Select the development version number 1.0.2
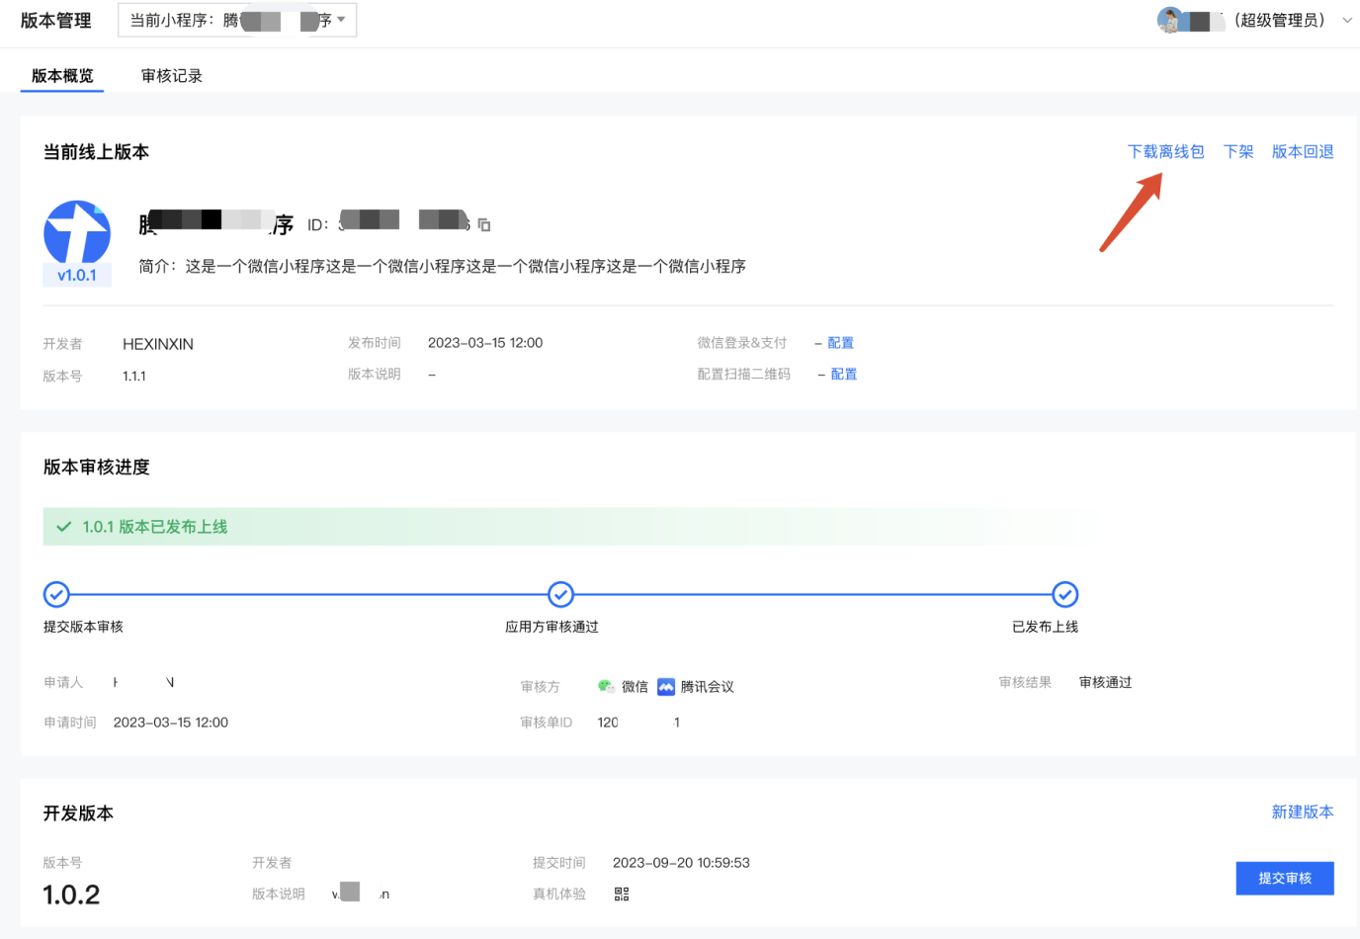 (71, 896)
